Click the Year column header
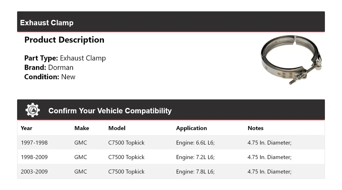This screenshot has width=342, height=190. pyautogui.click(x=26, y=128)
